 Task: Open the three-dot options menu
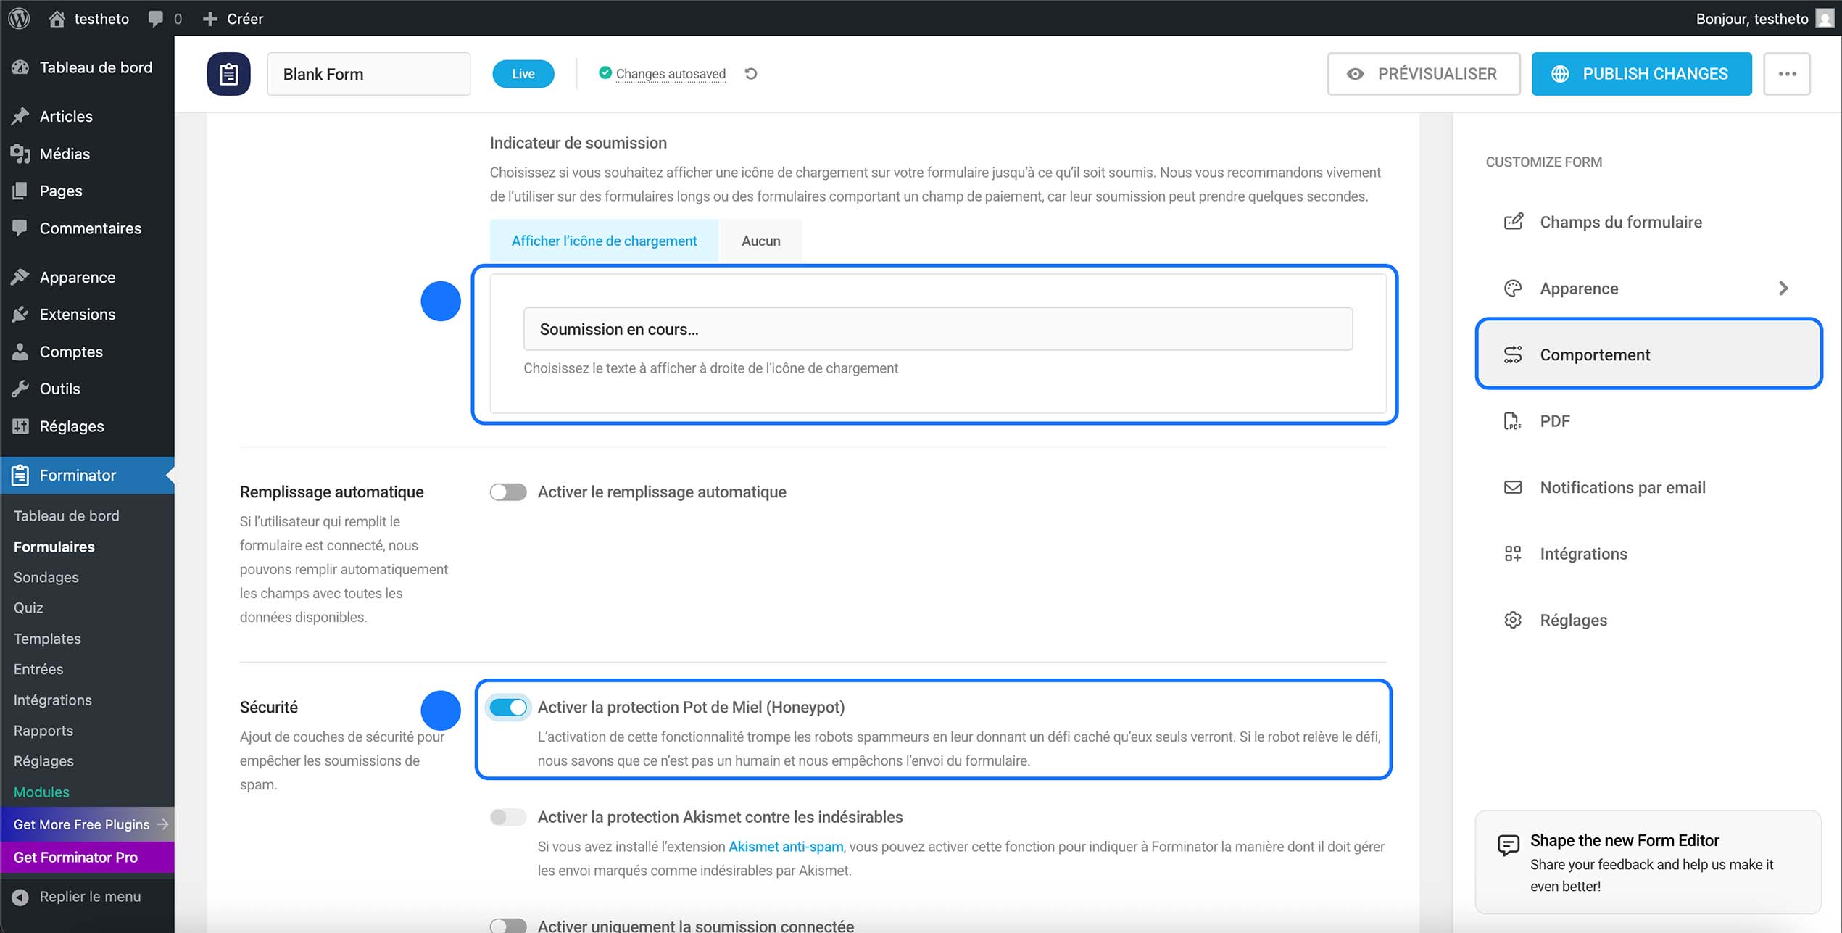click(x=1787, y=73)
